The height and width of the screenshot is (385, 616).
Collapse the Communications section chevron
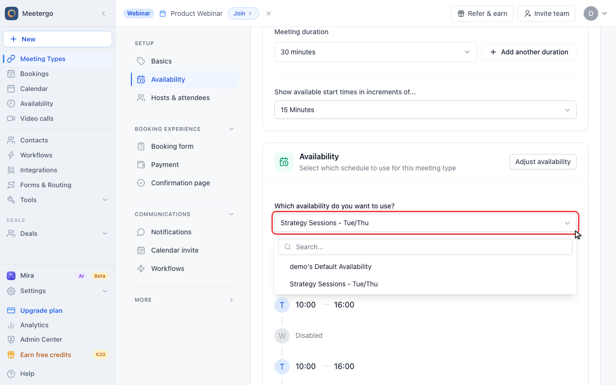click(x=231, y=214)
